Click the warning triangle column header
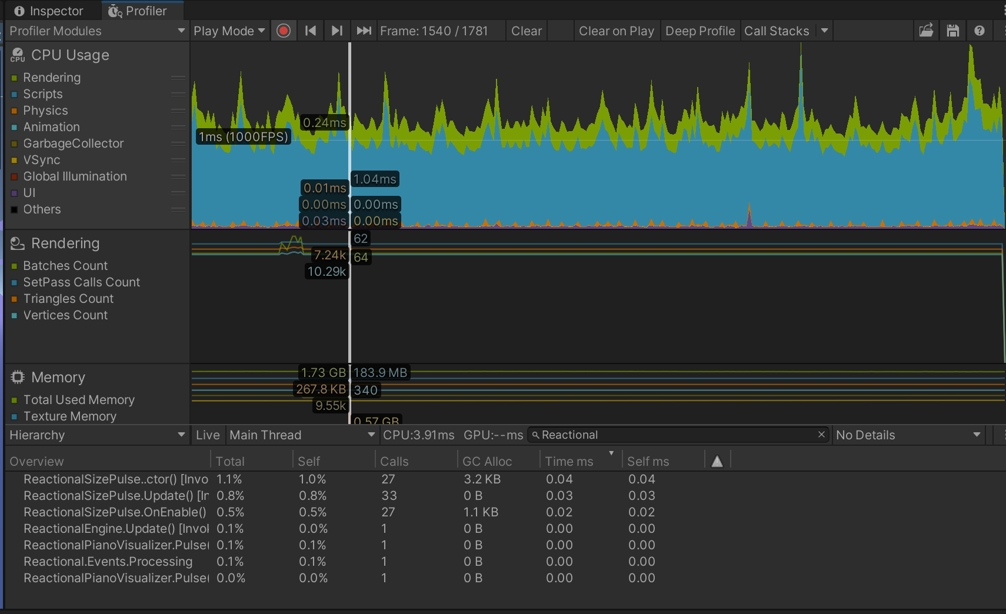The height and width of the screenshot is (614, 1006). [717, 462]
